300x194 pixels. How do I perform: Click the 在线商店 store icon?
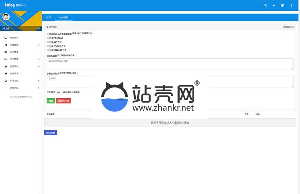6,74
